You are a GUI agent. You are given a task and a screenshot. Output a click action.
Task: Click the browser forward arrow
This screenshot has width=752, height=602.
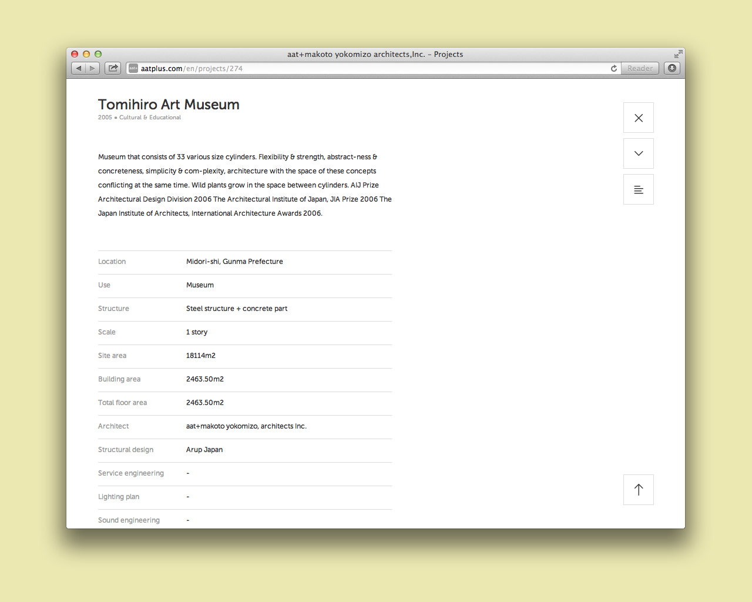pyautogui.click(x=92, y=68)
